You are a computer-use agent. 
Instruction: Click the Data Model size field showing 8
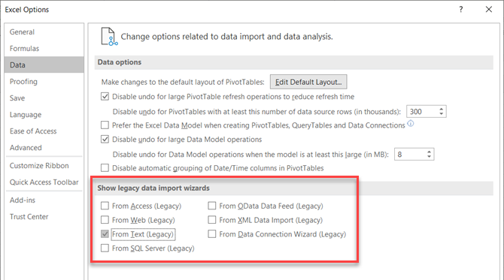click(409, 155)
